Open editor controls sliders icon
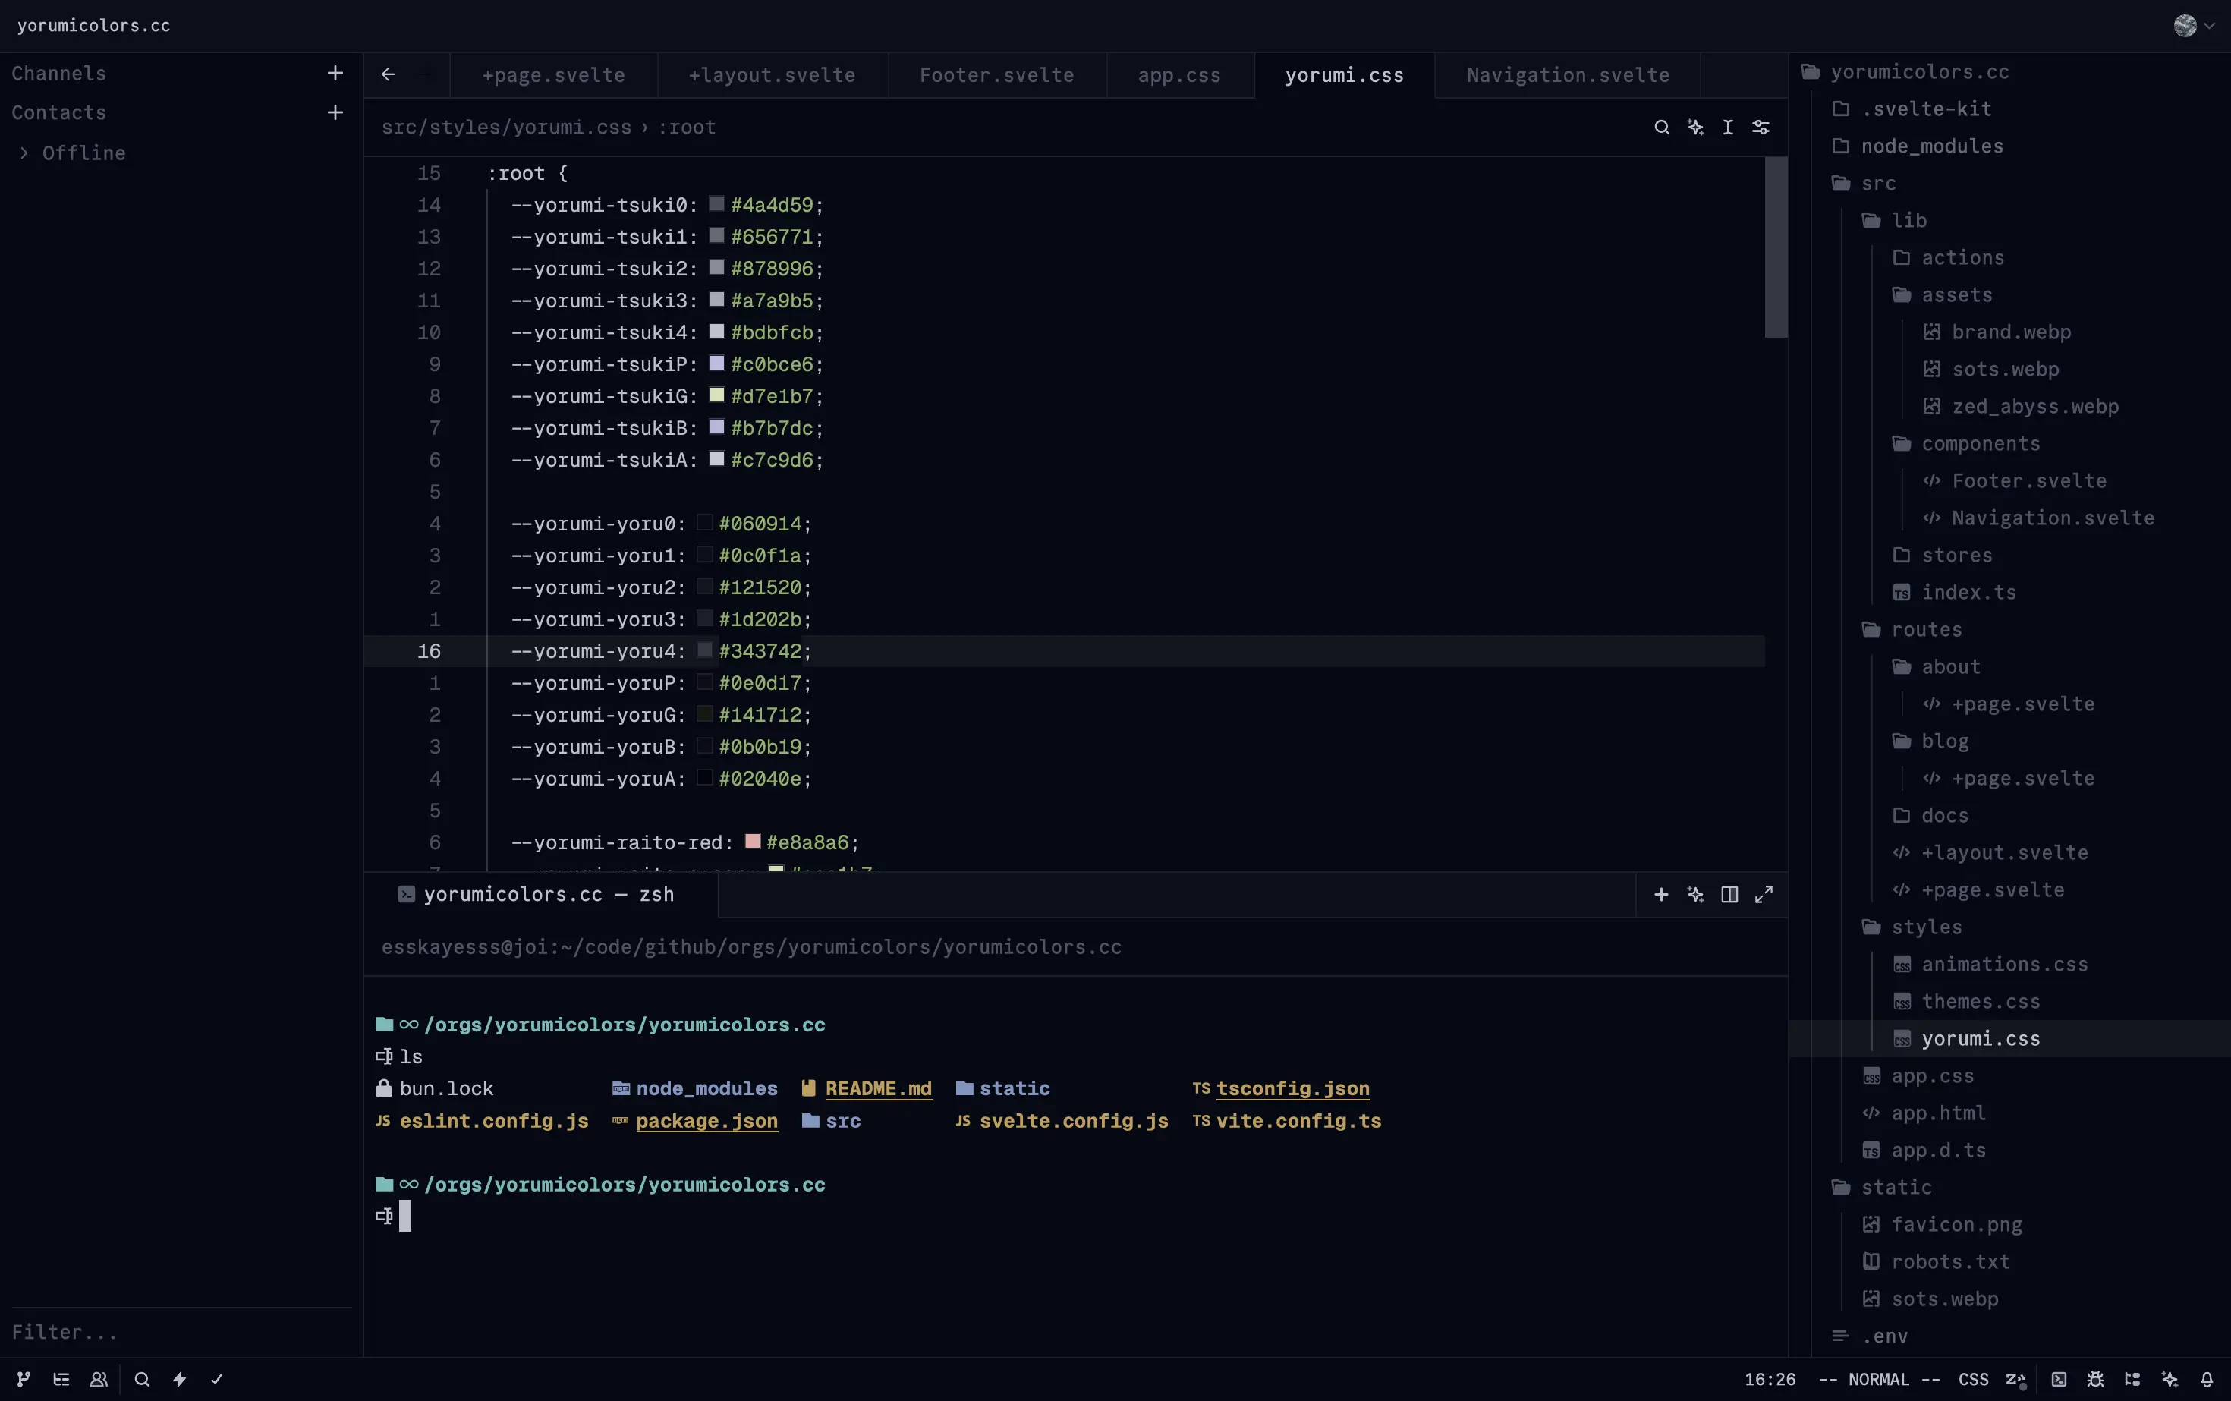This screenshot has width=2231, height=1401. point(1761,127)
